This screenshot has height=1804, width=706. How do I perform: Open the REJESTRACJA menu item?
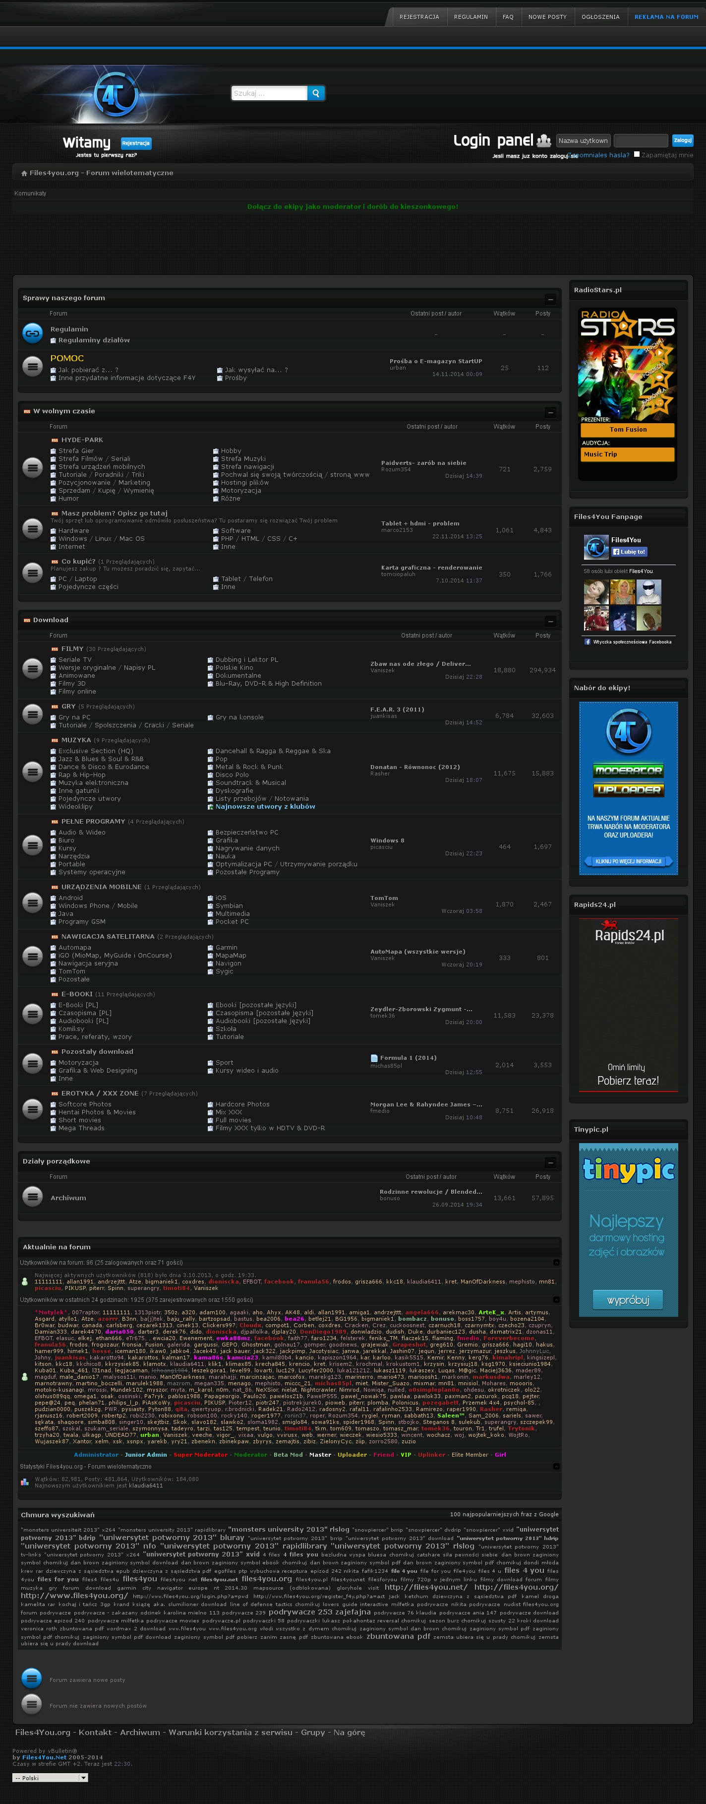(x=418, y=17)
